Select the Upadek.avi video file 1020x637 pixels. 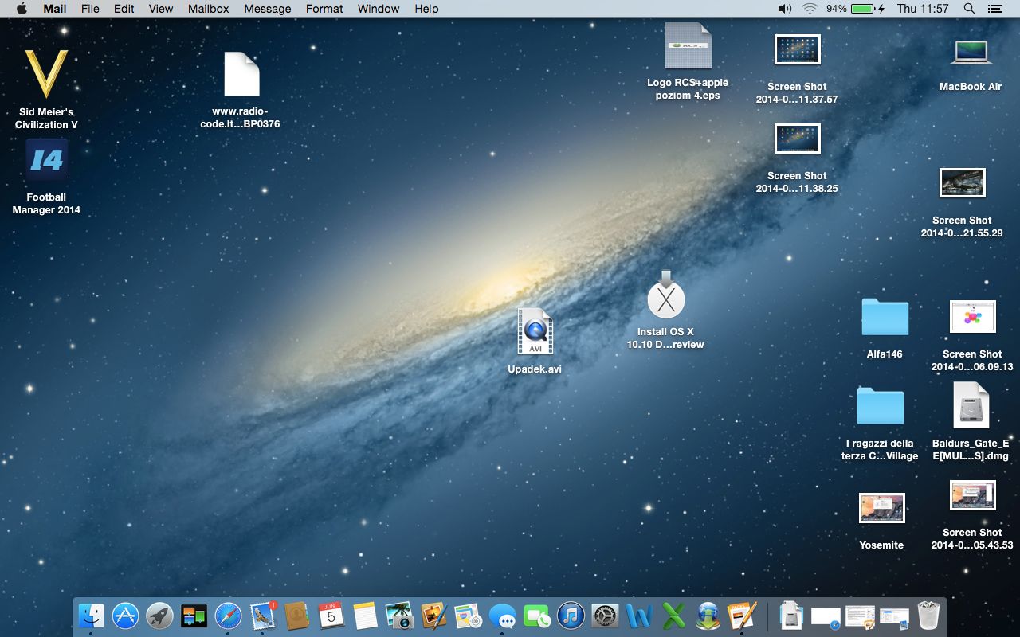click(535, 341)
